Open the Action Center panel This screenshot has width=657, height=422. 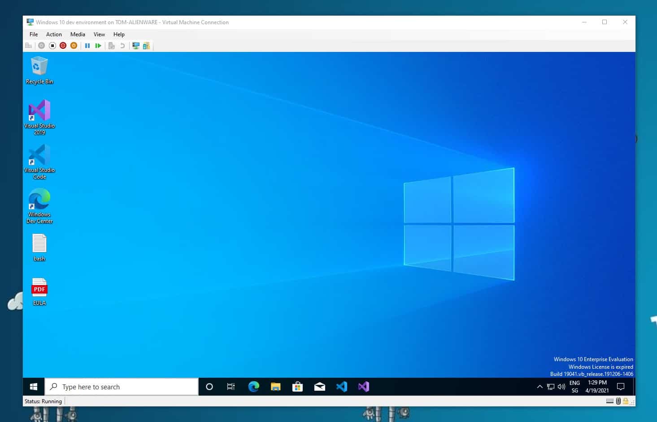tap(621, 387)
